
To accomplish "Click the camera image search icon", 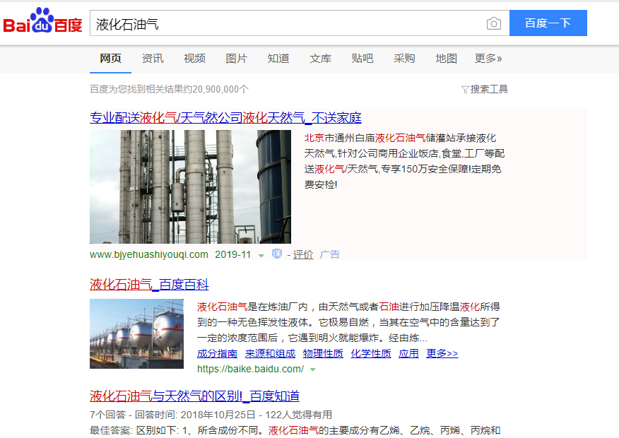I will coord(493,24).
